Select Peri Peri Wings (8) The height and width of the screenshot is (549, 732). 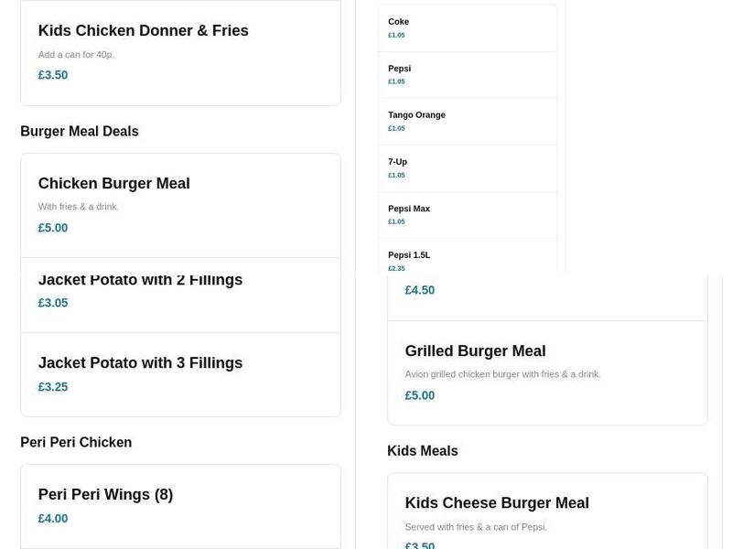click(x=105, y=494)
